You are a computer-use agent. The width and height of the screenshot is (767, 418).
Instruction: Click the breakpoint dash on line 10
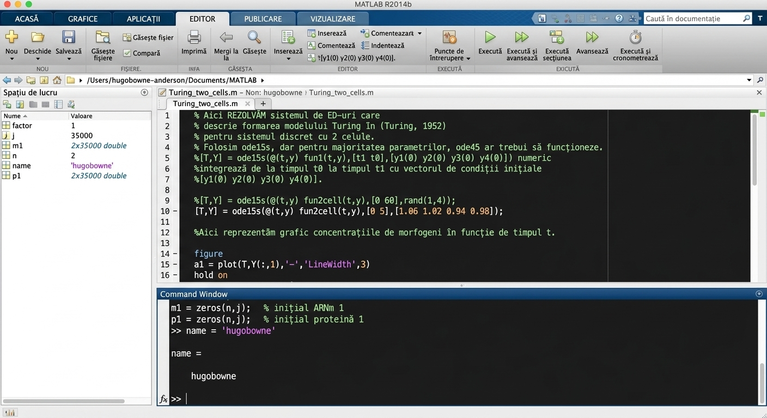tap(175, 211)
